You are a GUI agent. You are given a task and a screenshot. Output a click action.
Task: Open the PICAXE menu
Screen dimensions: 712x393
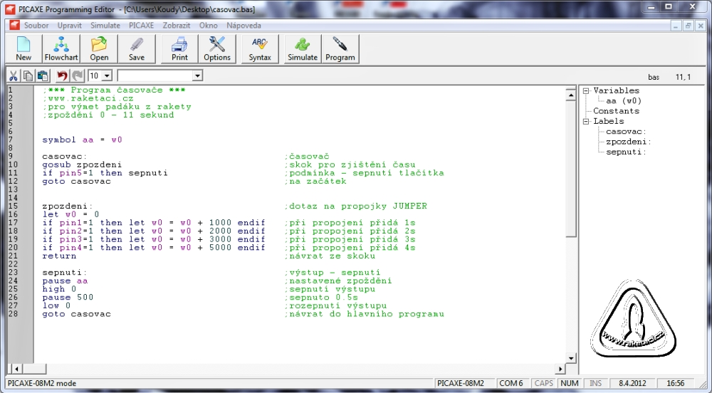(141, 25)
